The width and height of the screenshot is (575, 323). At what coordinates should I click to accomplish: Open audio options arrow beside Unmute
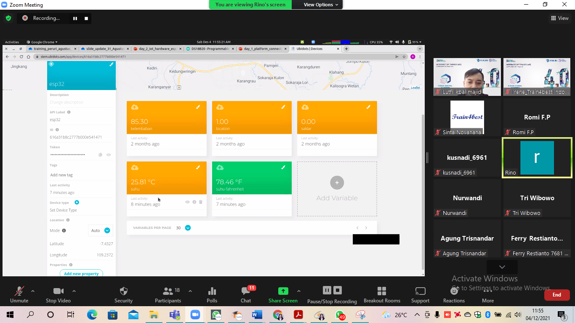(33, 291)
